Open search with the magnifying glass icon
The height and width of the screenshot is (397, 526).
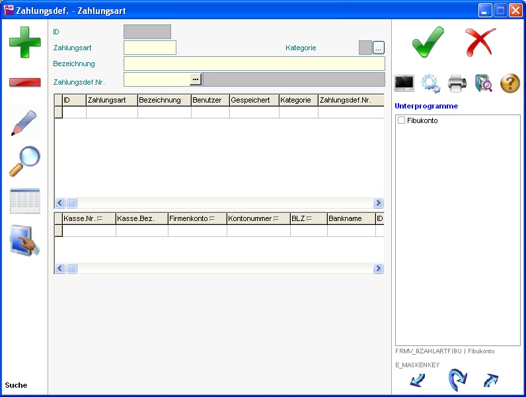click(x=24, y=161)
